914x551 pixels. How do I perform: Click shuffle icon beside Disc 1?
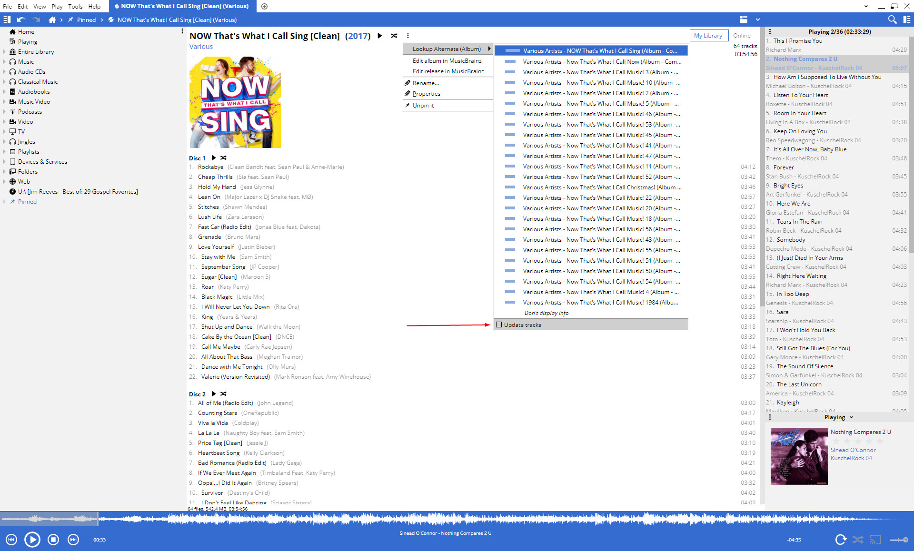(x=223, y=158)
